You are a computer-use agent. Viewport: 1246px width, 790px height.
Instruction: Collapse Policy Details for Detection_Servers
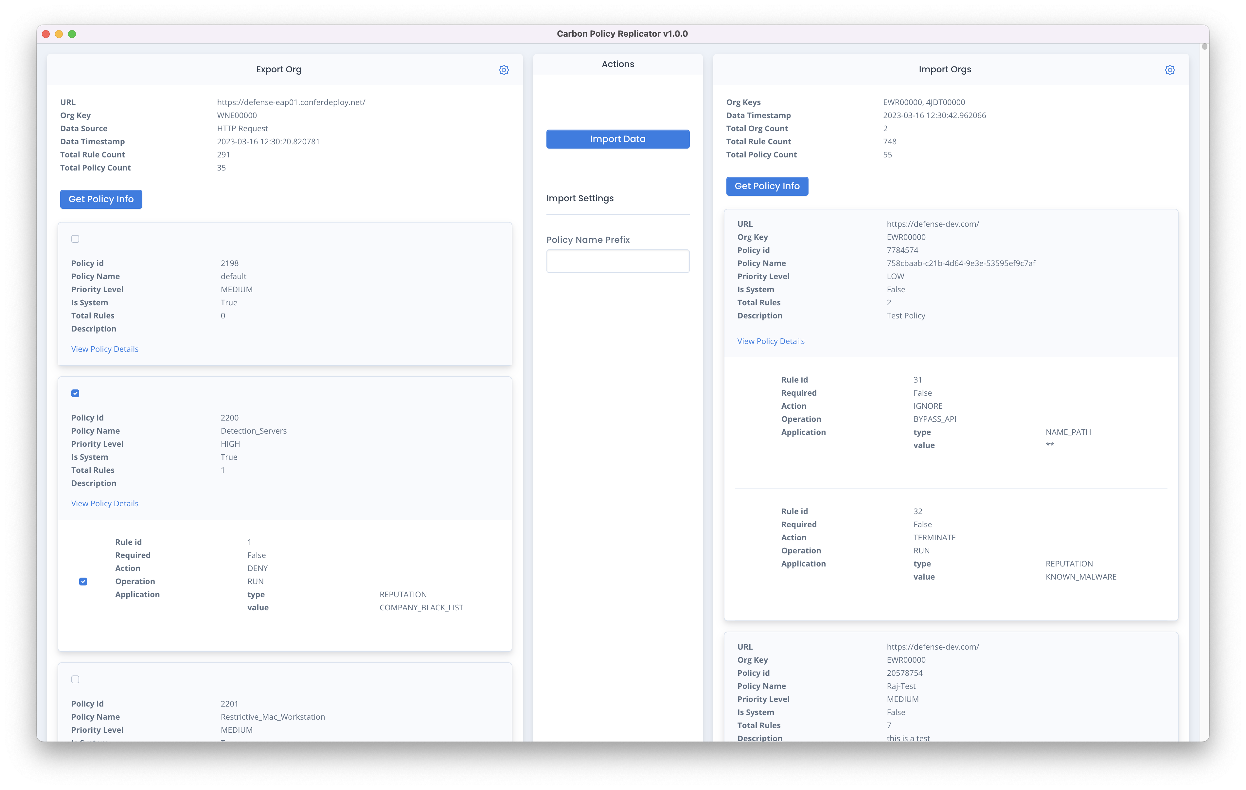tap(104, 503)
